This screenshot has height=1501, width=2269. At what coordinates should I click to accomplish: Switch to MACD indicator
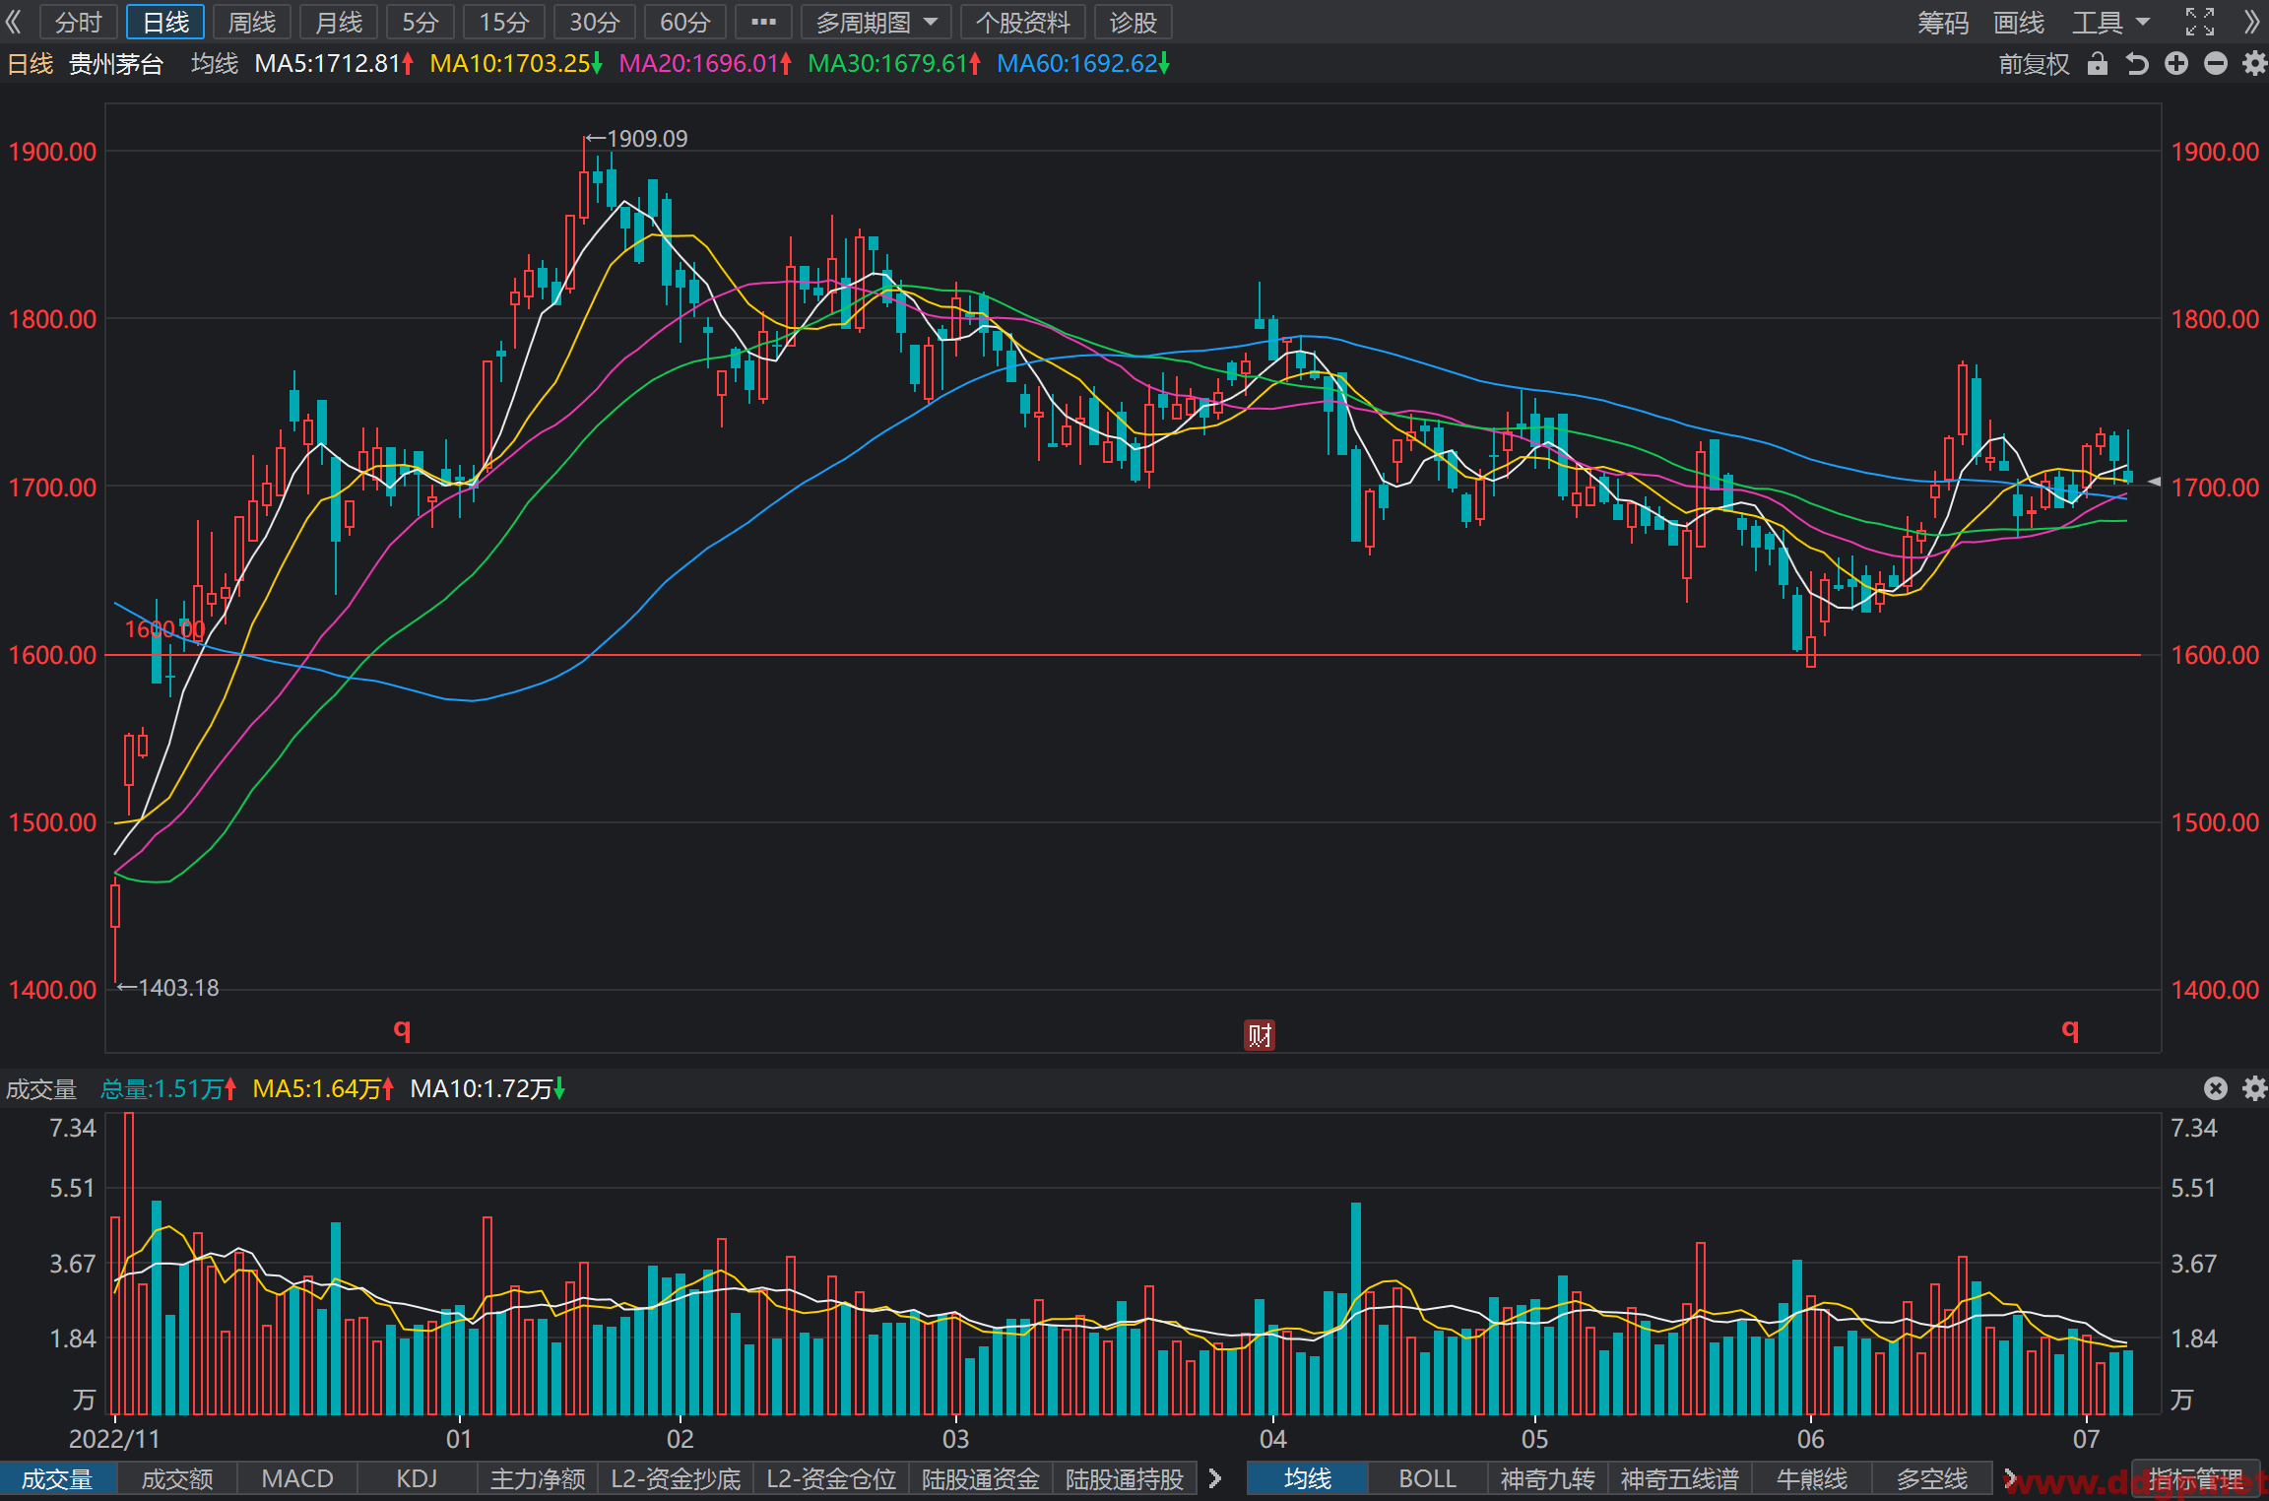click(297, 1478)
